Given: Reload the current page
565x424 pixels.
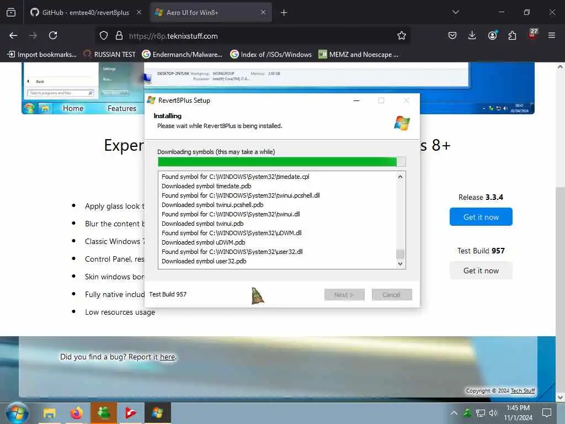Looking at the screenshot, I should click(53, 35).
